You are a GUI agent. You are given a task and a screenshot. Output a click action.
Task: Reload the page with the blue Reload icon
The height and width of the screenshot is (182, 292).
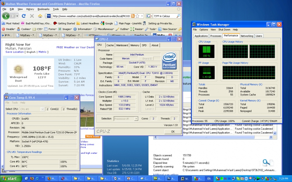pos(24,16)
